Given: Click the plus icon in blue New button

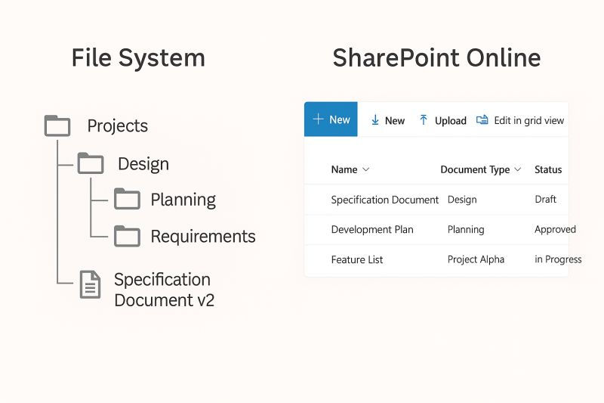Looking at the screenshot, I should pos(318,119).
